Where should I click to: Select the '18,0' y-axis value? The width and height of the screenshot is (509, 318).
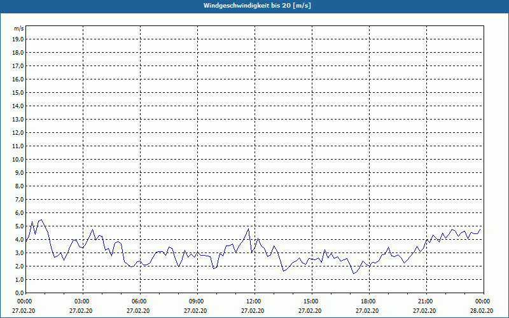pyautogui.click(x=18, y=53)
